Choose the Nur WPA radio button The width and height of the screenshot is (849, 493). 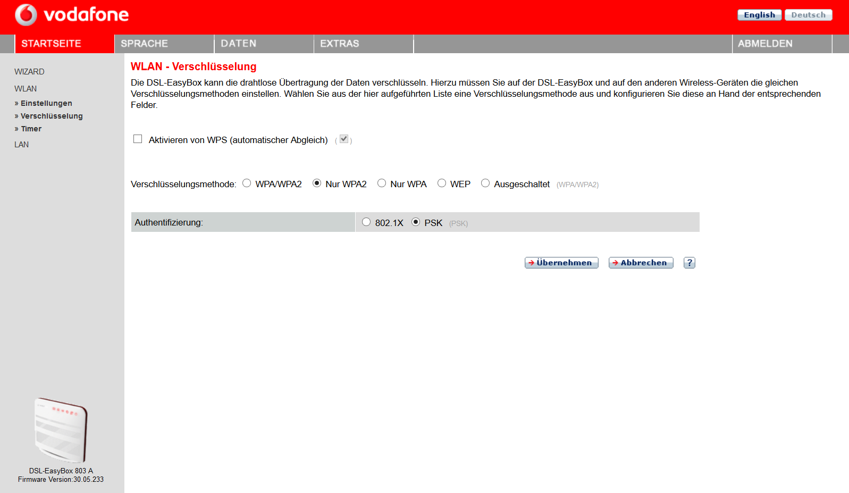coord(382,183)
